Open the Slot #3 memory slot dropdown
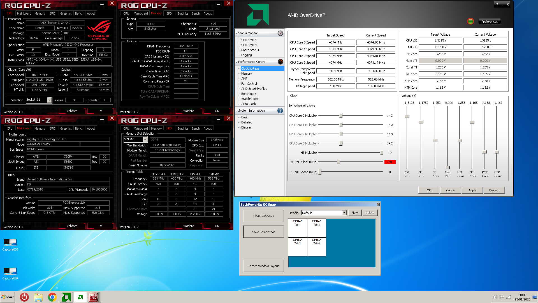The image size is (538, 303). (x=145, y=139)
